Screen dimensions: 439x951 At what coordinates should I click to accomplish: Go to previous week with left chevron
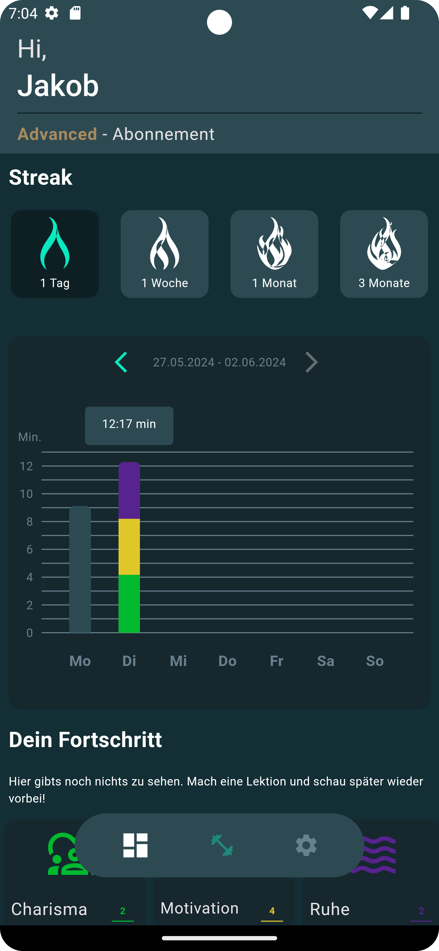[x=121, y=362]
